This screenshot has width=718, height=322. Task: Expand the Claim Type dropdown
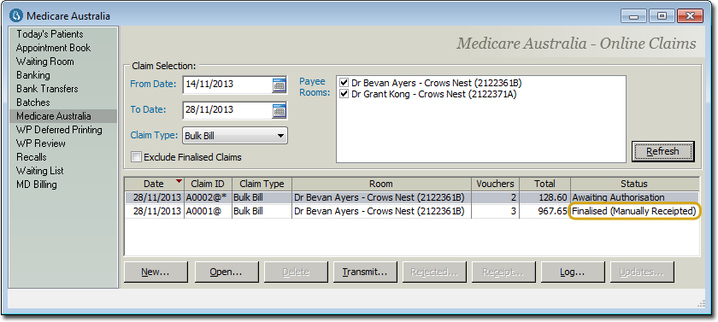pyautogui.click(x=235, y=136)
